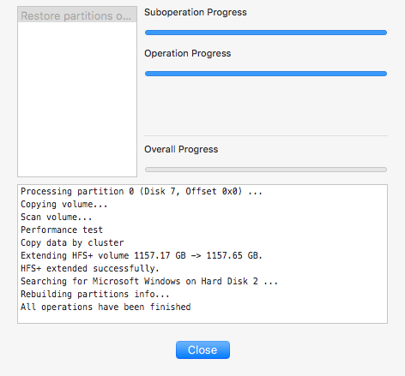Click the empty Overall Progress bar
The image size is (405, 376).
266,170
